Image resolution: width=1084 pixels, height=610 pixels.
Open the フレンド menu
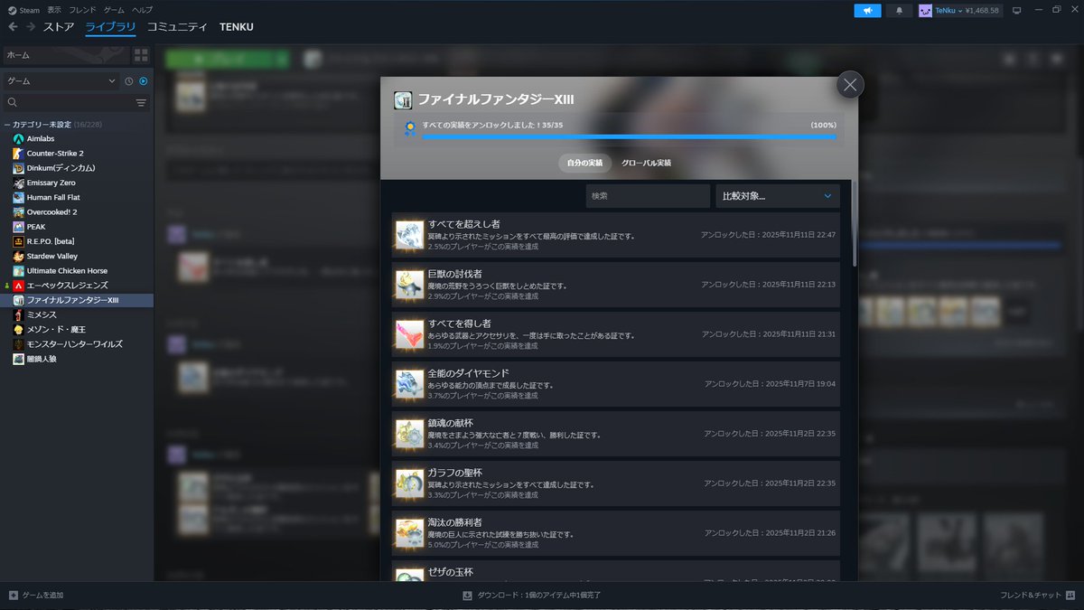[83, 9]
